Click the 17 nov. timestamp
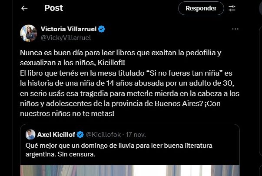 (x=136, y=135)
